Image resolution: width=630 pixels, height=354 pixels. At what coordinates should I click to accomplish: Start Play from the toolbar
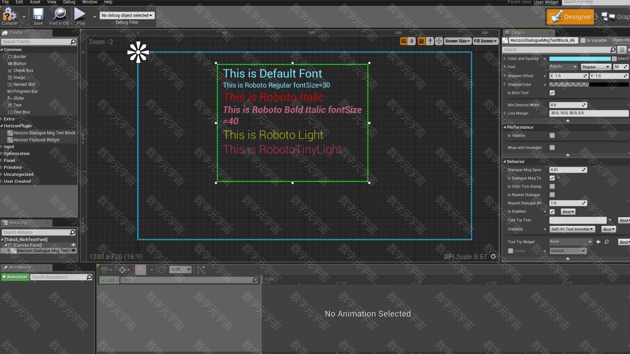80,16
